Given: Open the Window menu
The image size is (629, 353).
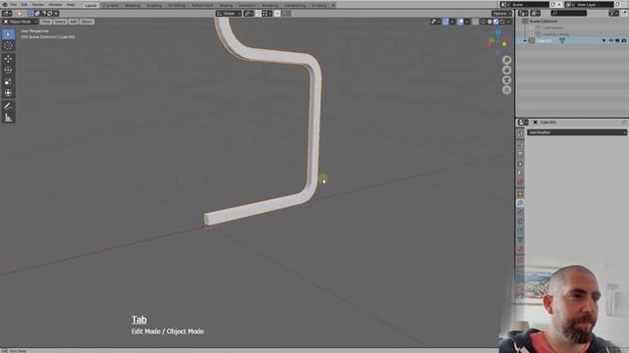Looking at the screenshot, I should [55, 4].
